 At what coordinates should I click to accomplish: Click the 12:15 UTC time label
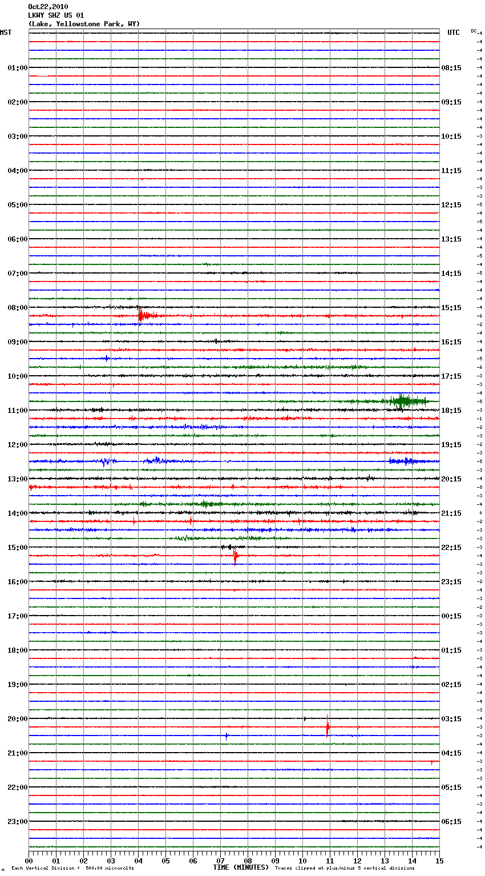click(451, 205)
